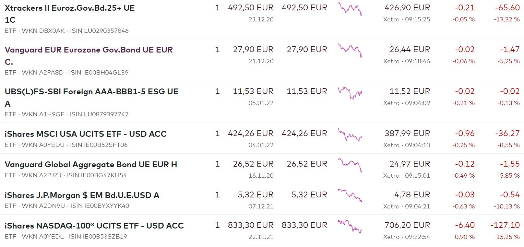Click the ISIN LU0879397742 details line
Image resolution: width=524 pixels, height=247 pixels.
pos(66,114)
